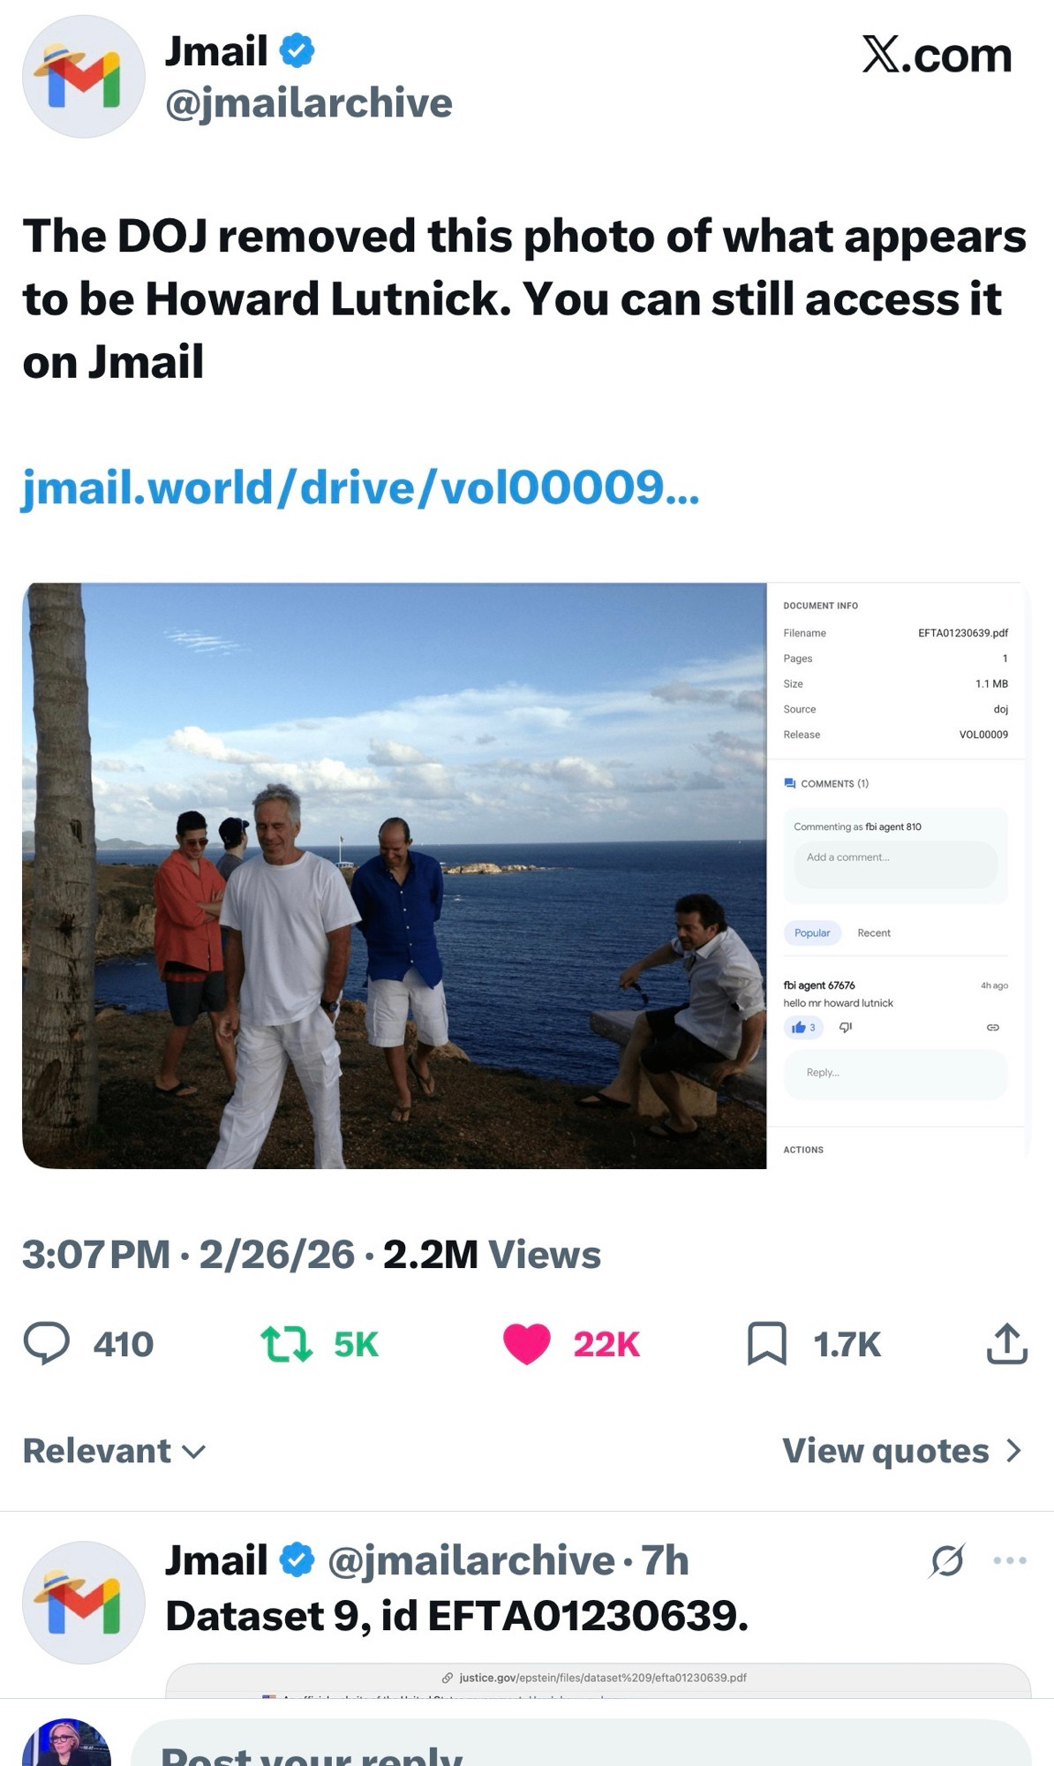
Task: Tap the 22K likes count
Action: tap(606, 1344)
